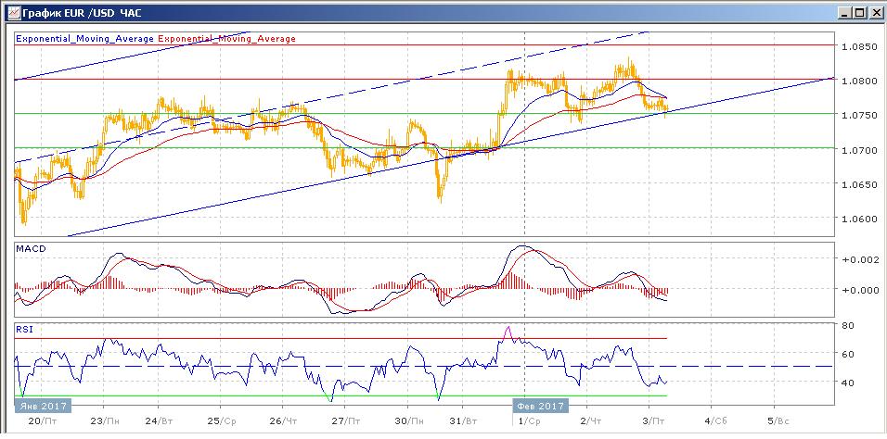The width and height of the screenshot is (887, 439).
Task: Click the '1/Ср' date label on time axis
Action: 529,420
